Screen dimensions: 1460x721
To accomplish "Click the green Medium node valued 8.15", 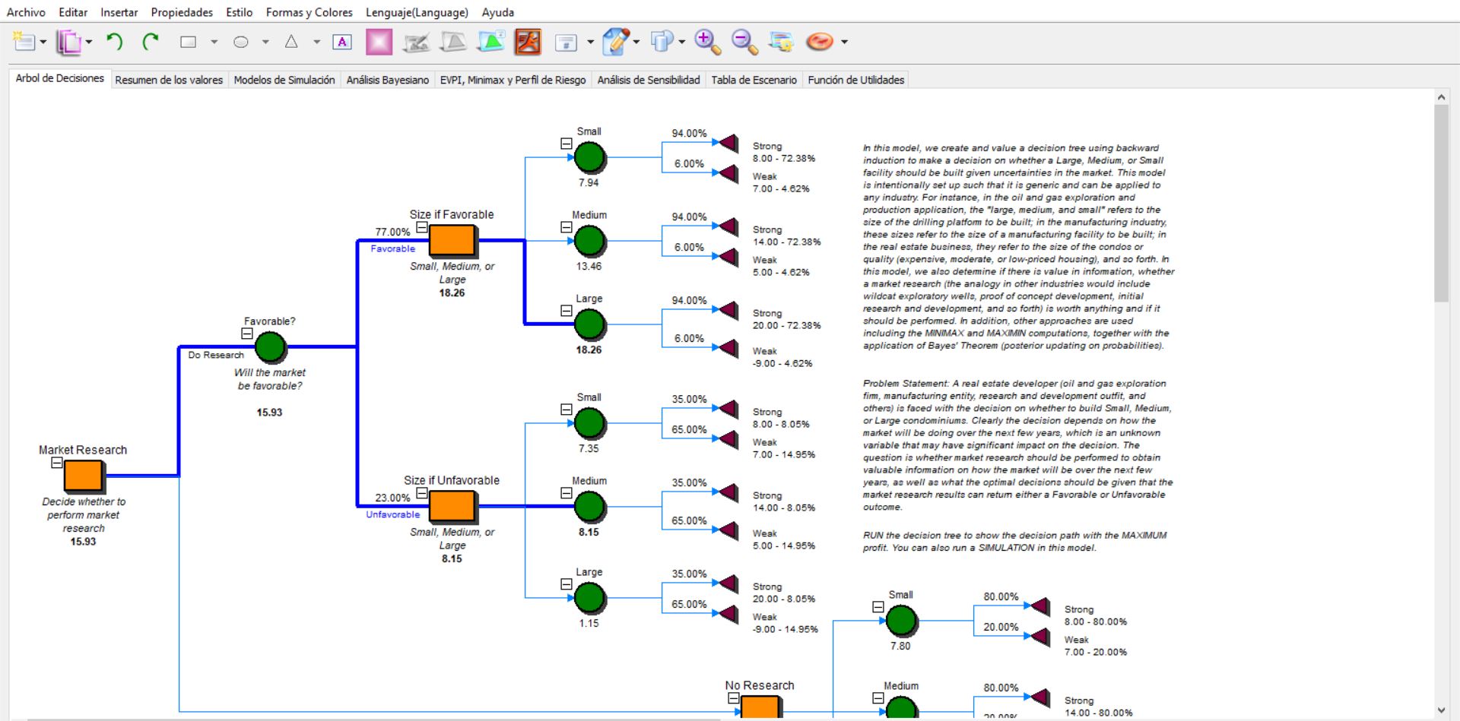I will click(x=589, y=507).
